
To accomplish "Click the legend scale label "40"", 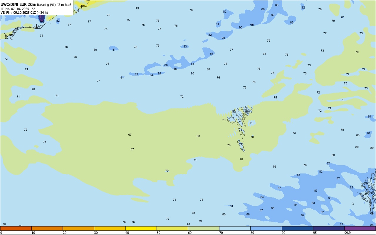I will coord(127,233).
